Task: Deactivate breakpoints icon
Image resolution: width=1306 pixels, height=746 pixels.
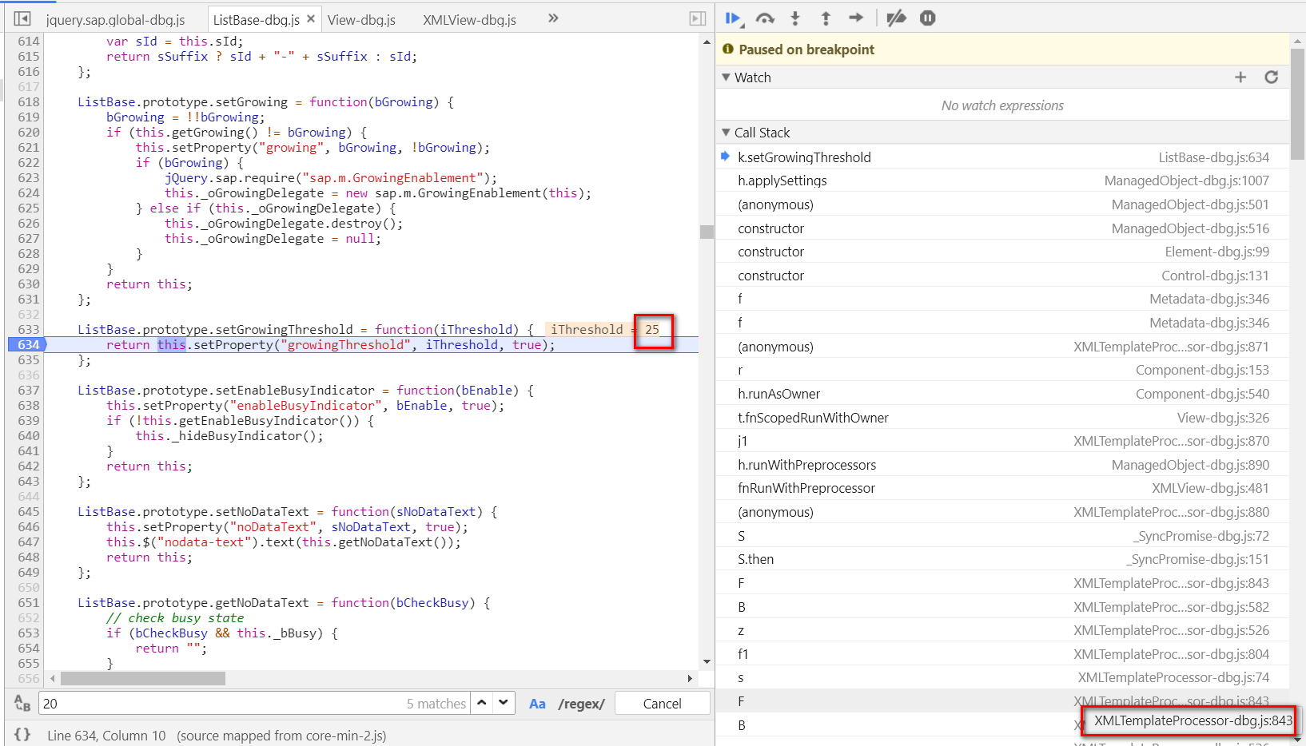Action: coord(896,18)
